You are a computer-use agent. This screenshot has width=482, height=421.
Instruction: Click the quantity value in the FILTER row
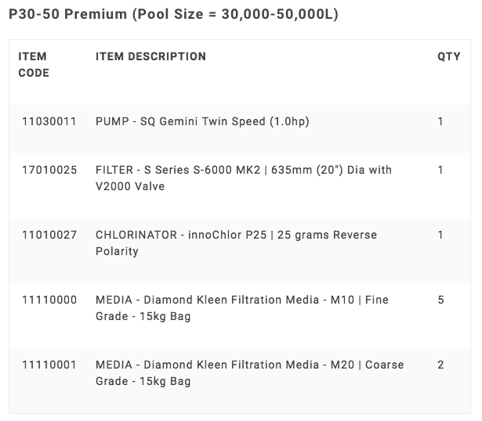coord(440,170)
